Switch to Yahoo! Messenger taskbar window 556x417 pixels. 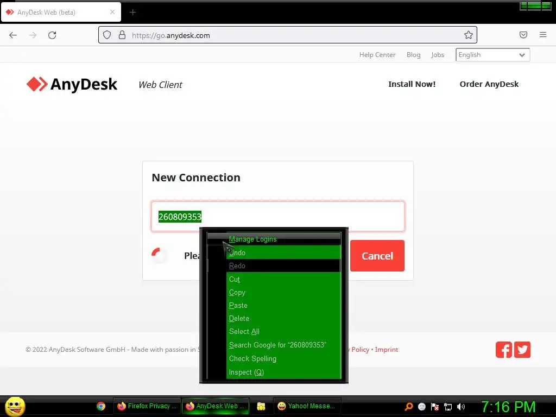point(307,406)
